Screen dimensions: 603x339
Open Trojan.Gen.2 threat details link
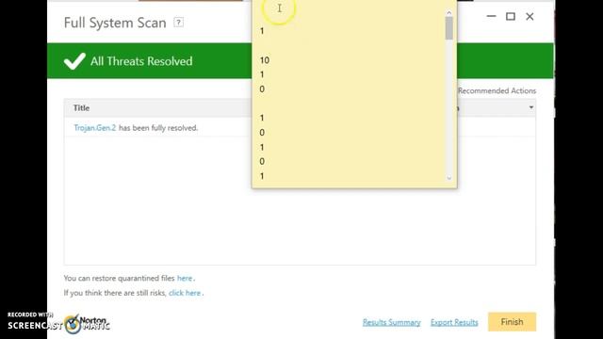(94, 128)
